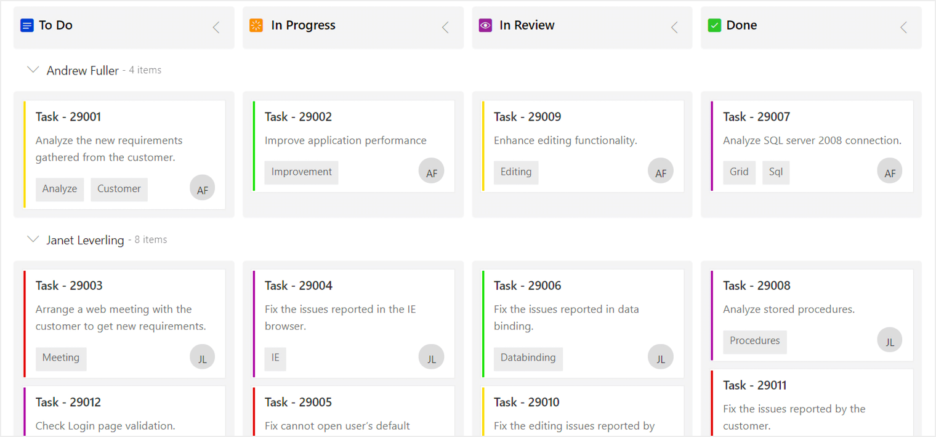Click the Improvement tag on Task 29002
This screenshot has height=437, width=936.
tap(302, 172)
